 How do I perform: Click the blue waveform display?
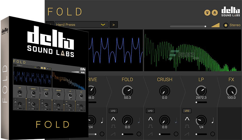115,50
